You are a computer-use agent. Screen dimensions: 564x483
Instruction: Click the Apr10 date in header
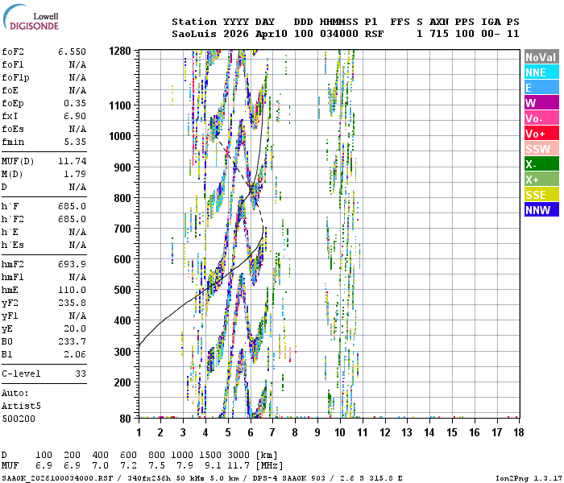coord(272,34)
